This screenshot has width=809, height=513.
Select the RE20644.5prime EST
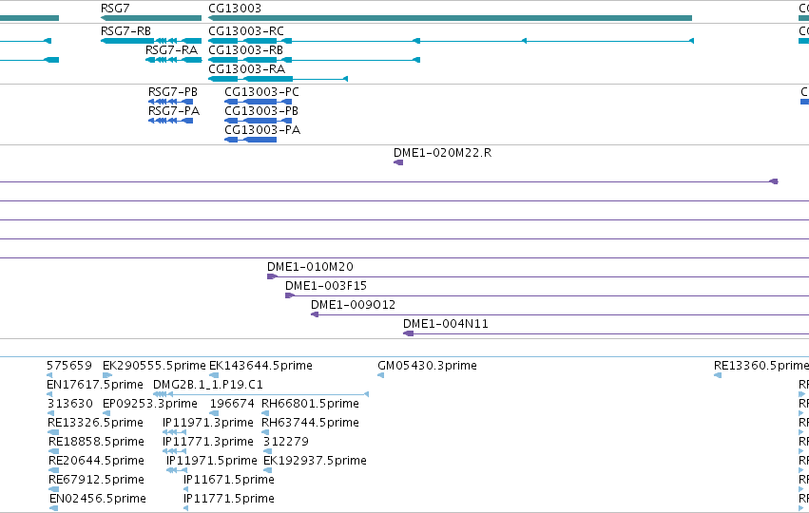click(96, 461)
